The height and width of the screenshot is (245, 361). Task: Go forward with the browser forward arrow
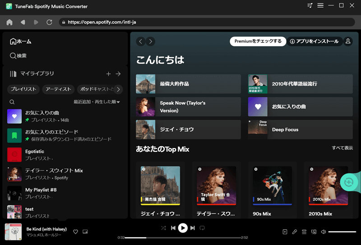[x=36, y=22]
